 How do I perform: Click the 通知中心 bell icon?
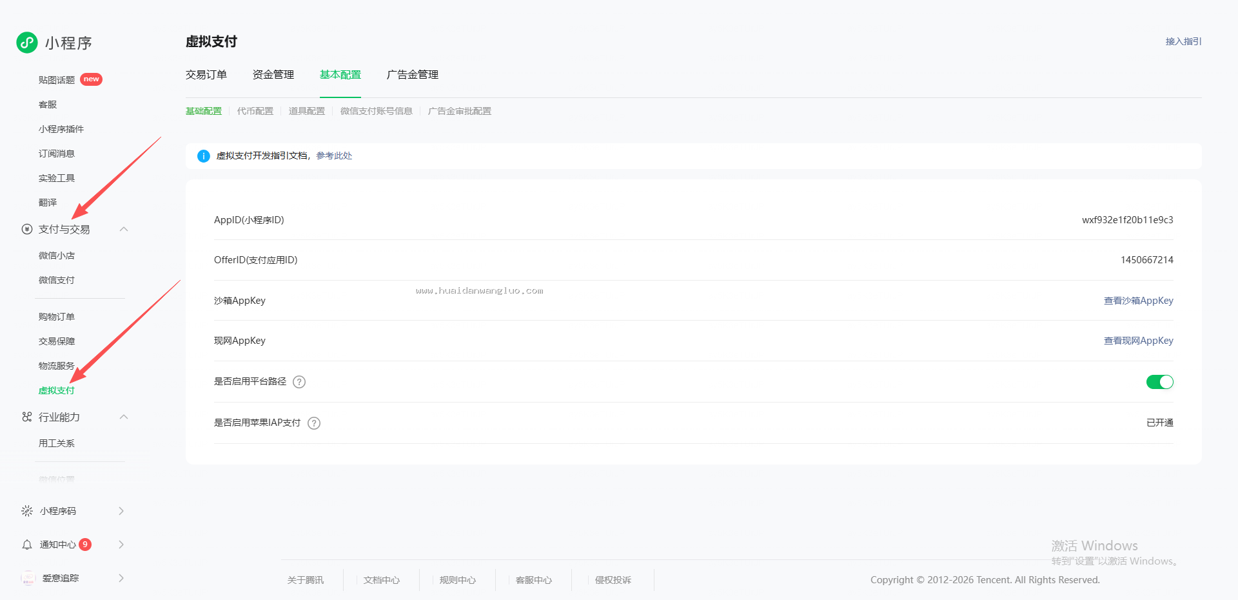(x=27, y=545)
